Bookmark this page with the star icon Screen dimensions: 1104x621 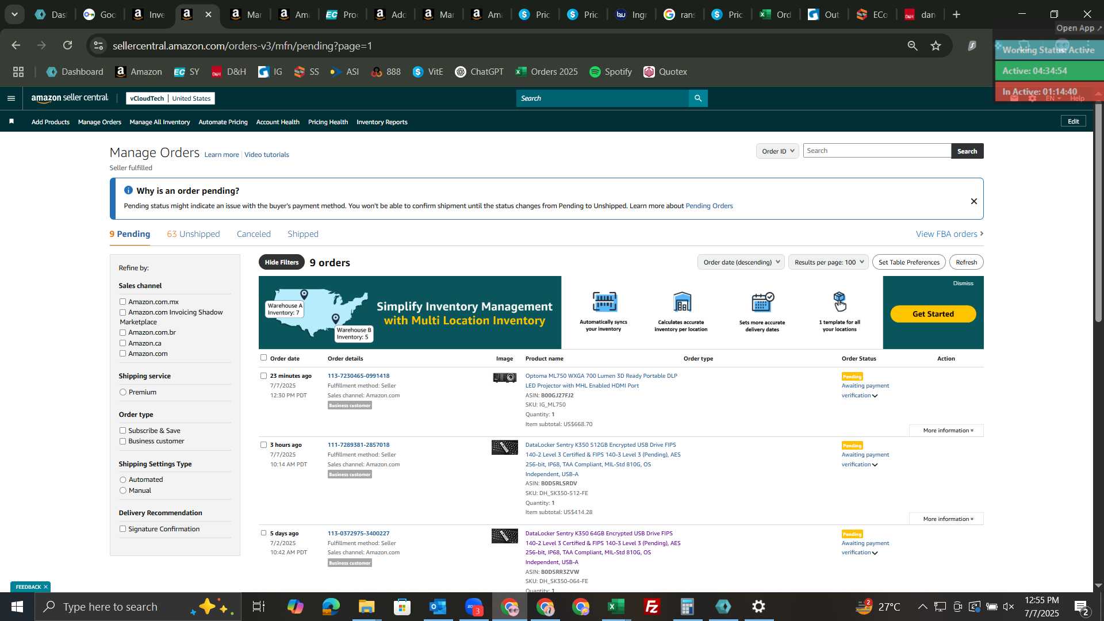936,45
